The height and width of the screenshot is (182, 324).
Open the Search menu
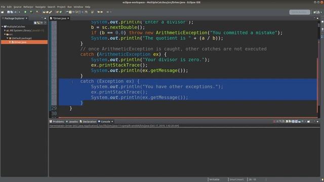(51, 7)
